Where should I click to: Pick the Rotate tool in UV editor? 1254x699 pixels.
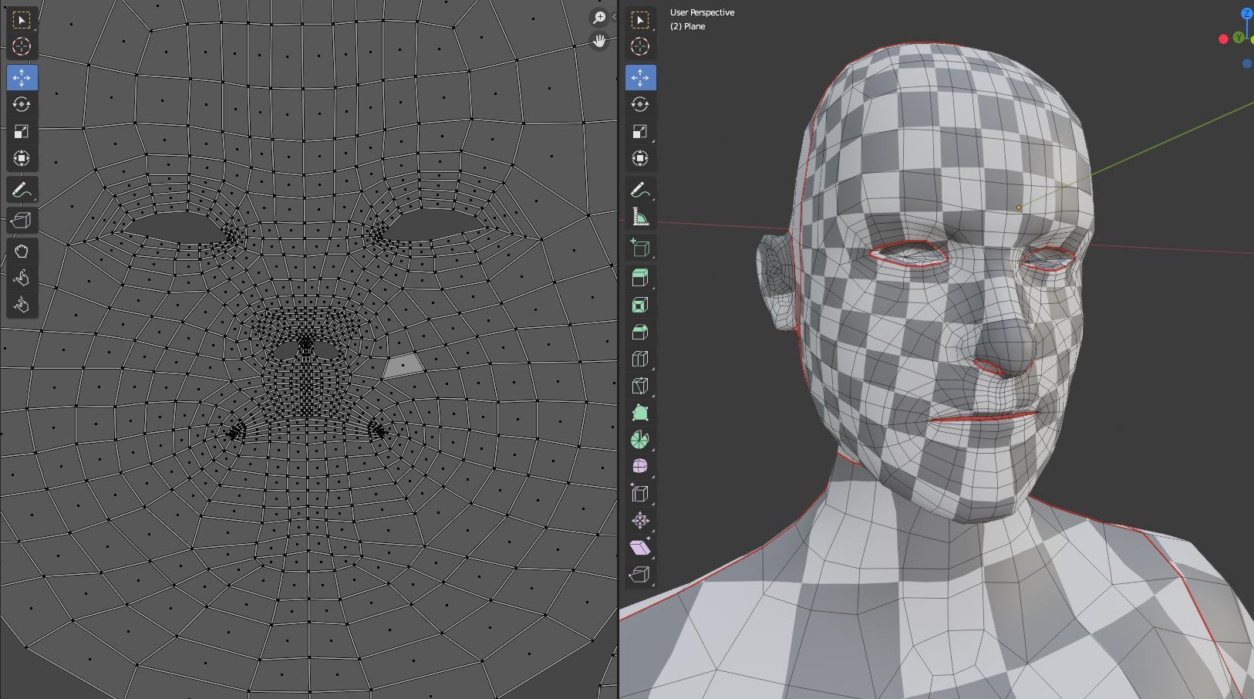pyautogui.click(x=22, y=104)
